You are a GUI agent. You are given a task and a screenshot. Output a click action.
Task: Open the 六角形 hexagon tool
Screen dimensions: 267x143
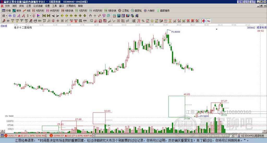click(149, 10)
